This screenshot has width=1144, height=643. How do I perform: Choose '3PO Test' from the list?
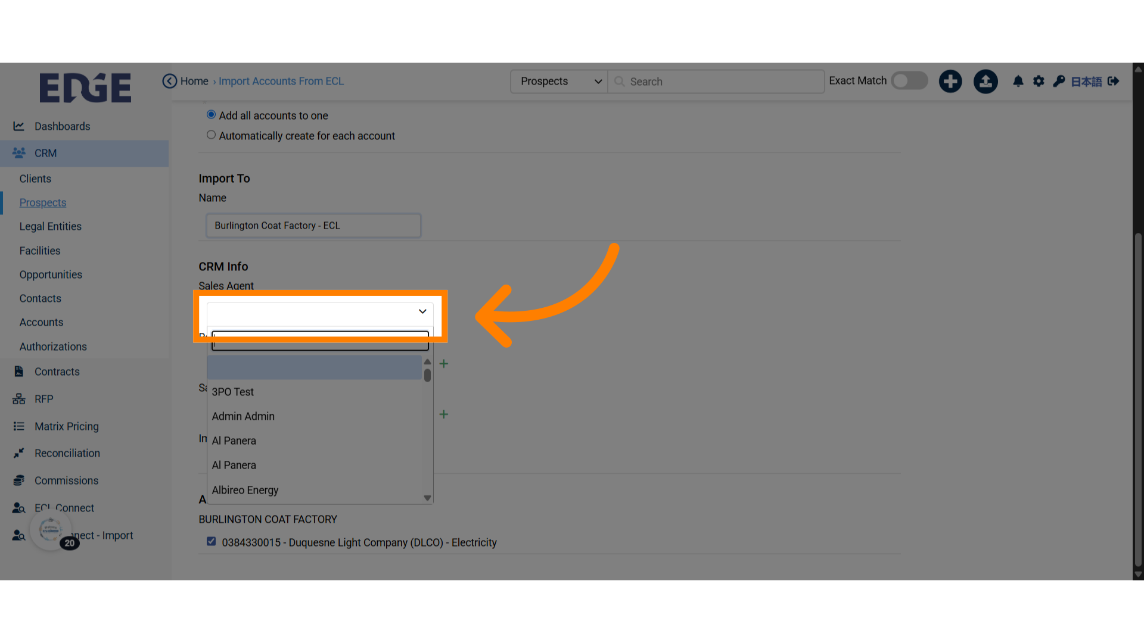point(315,392)
